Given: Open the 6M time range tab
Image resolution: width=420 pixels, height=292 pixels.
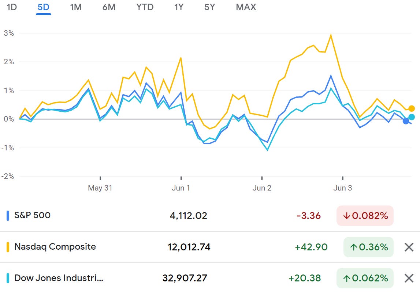Looking at the screenshot, I should [109, 7].
